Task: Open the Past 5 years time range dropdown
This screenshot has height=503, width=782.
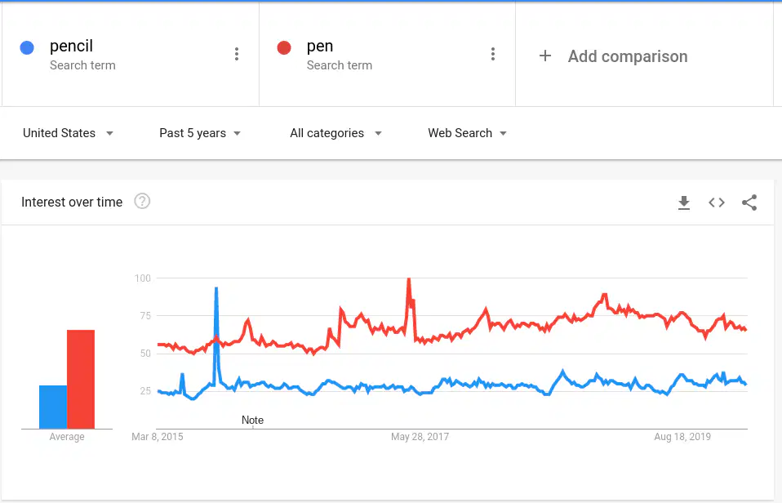Action: click(x=200, y=133)
